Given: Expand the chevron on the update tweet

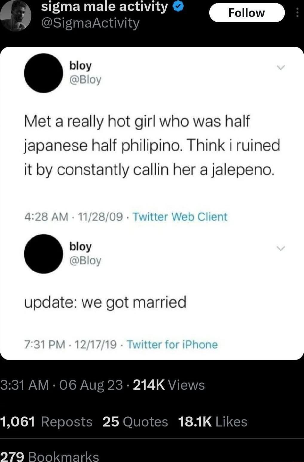Looking at the screenshot, I should coord(281,248).
